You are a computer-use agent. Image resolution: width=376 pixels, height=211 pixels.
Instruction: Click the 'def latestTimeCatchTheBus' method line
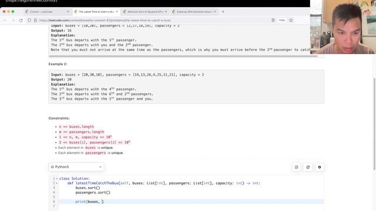tap(163, 183)
